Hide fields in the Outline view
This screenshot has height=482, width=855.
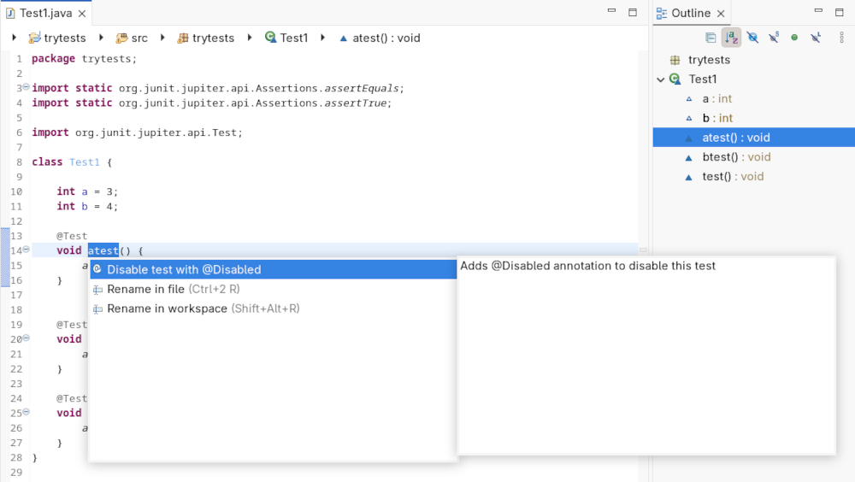752,38
